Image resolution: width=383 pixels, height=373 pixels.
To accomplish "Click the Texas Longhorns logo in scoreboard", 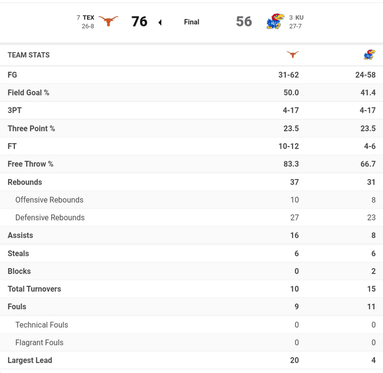I will coord(108,21).
